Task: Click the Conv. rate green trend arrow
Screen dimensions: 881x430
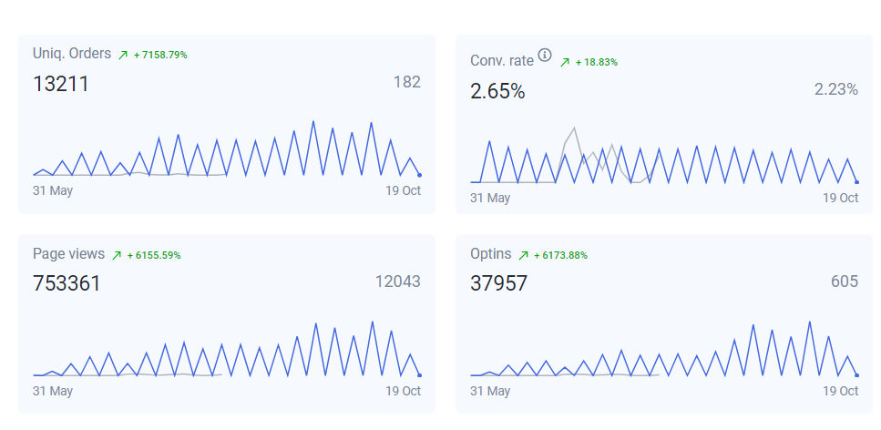Action: point(565,62)
